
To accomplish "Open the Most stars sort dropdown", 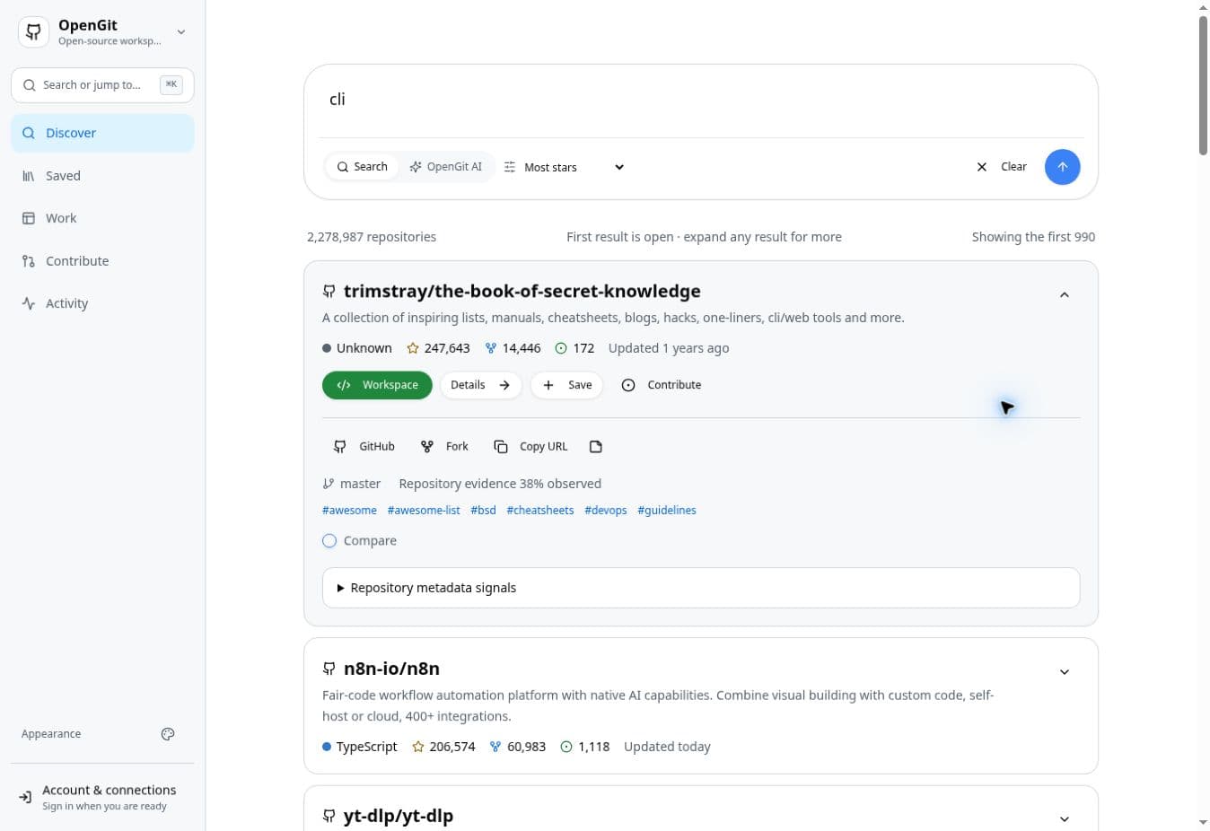I will [x=565, y=167].
